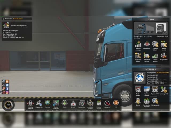The height and width of the screenshot is (128, 171).
Task: Start driving with the JEĎ button
Action: click(8, 105)
